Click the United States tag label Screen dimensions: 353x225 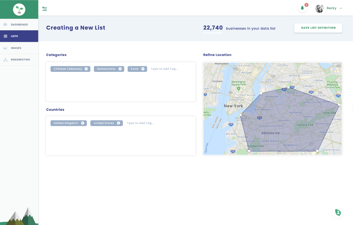(x=104, y=123)
